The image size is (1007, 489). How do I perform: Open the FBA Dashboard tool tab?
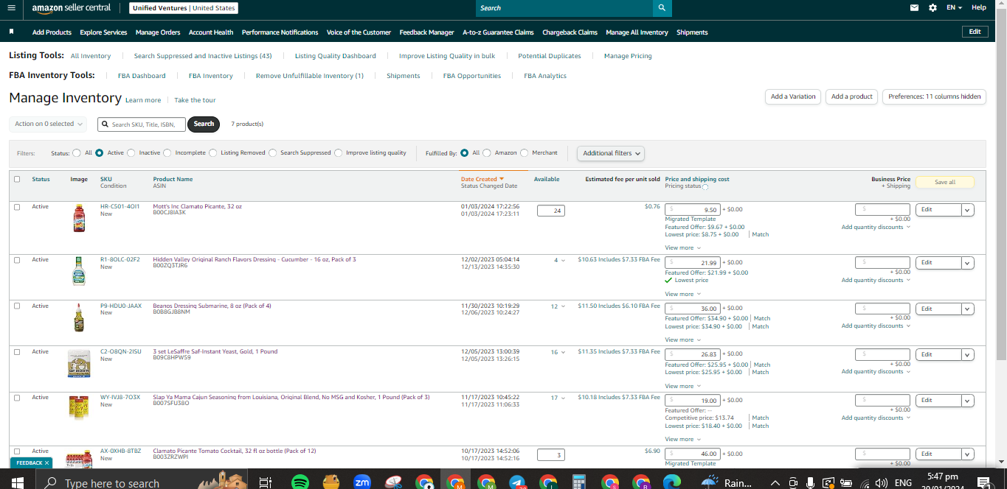(x=142, y=76)
